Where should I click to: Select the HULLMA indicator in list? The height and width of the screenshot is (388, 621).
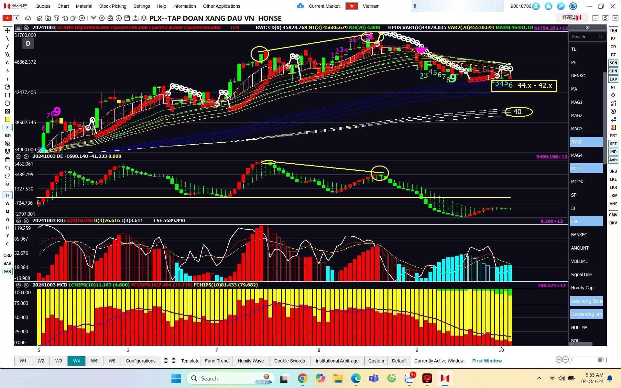(586, 327)
